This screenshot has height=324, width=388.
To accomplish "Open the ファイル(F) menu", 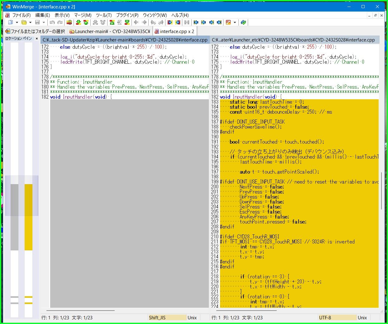I will 21,15.
